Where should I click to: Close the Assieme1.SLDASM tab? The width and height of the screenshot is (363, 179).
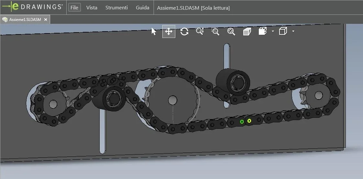coord(46,20)
